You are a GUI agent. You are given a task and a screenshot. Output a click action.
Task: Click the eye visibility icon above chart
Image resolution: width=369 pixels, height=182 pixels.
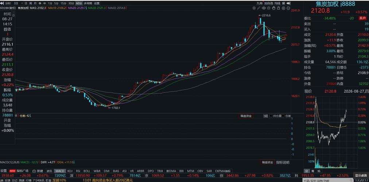(264, 8)
